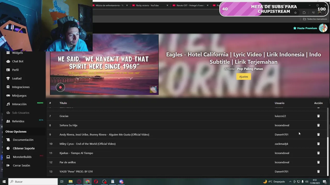The height and width of the screenshot is (185, 330).
Task: Delete Kjarkas - Tiempo Al Tiempo from queue
Action: click(x=318, y=153)
